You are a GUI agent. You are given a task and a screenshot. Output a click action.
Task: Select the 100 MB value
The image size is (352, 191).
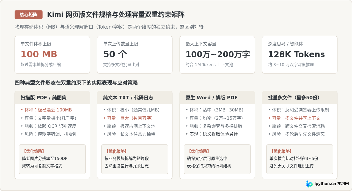(x=39, y=54)
